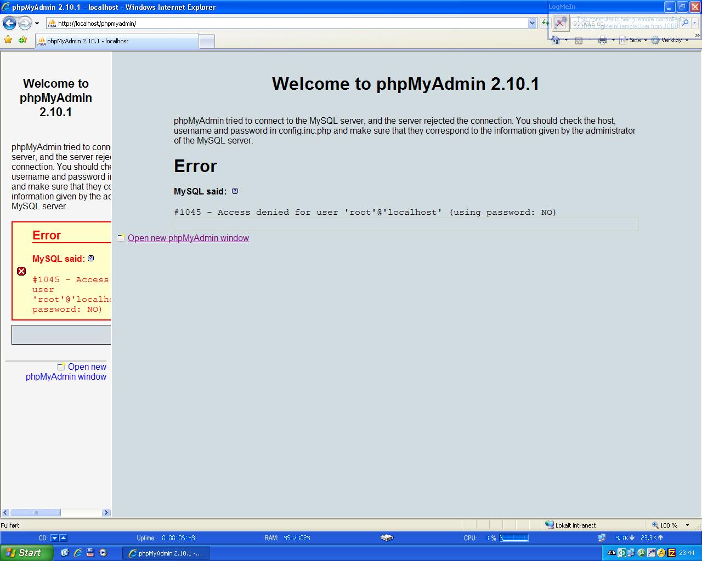702x561 pixels.
Task: Click the magnifier search button
Action: 684,23
